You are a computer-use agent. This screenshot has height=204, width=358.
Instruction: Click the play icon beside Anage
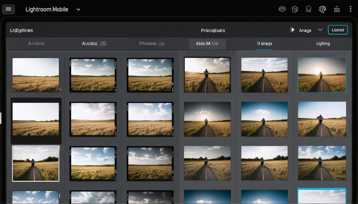click(292, 30)
